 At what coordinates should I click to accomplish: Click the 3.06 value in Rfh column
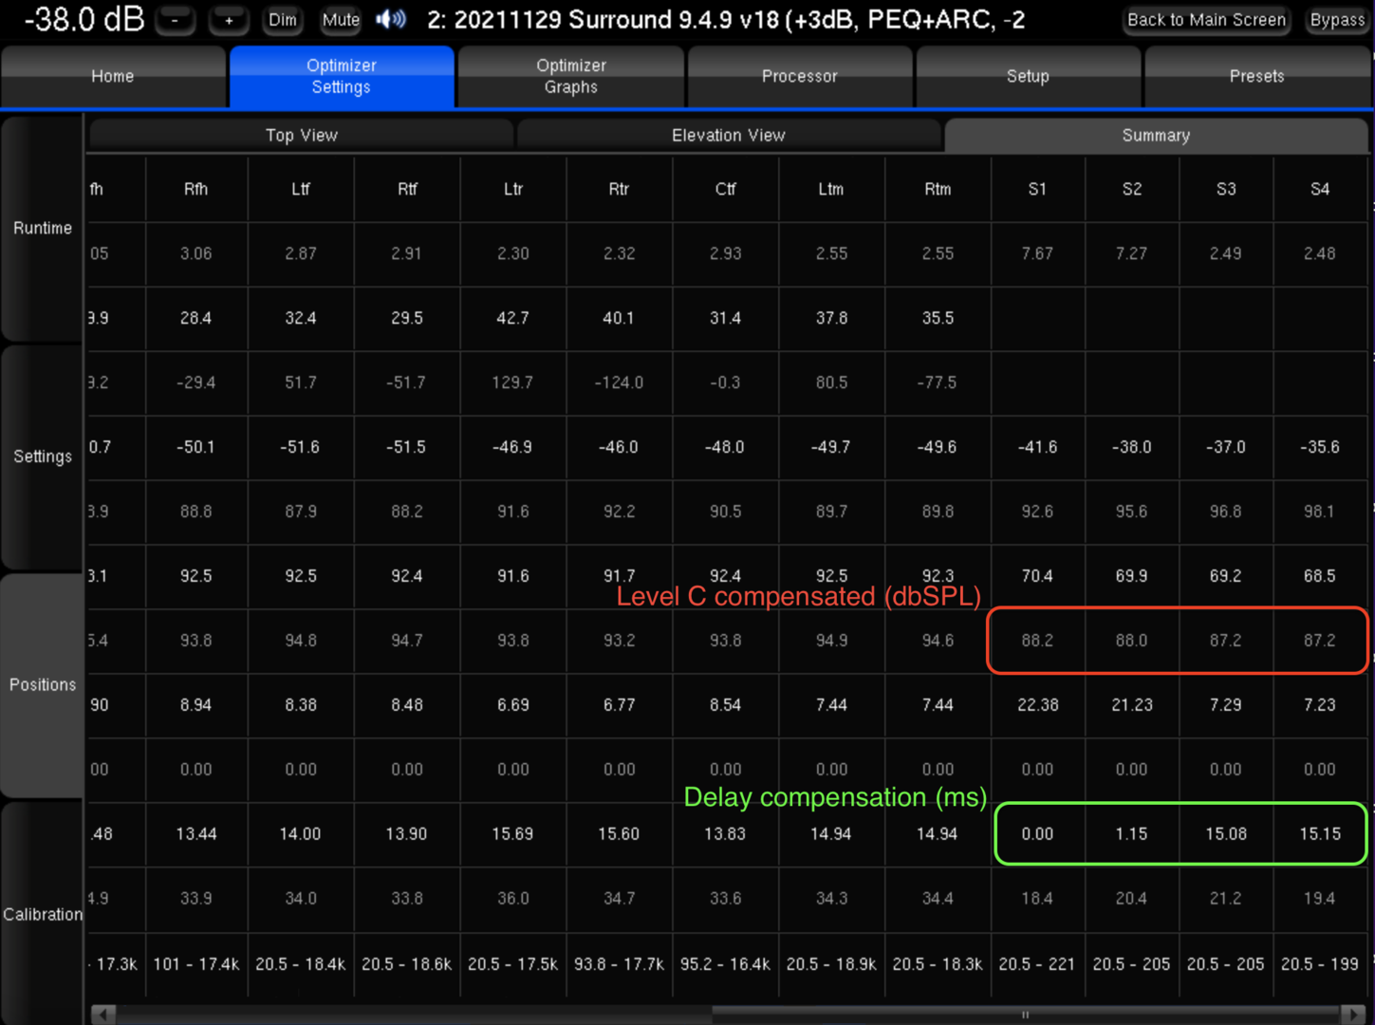pyautogui.click(x=196, y=253)
